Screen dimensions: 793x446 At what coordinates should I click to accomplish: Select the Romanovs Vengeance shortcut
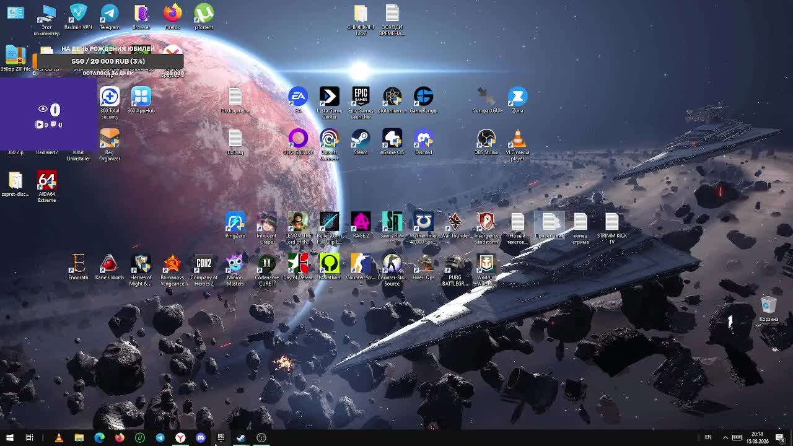pyautogui.click(x=172, y=269)
